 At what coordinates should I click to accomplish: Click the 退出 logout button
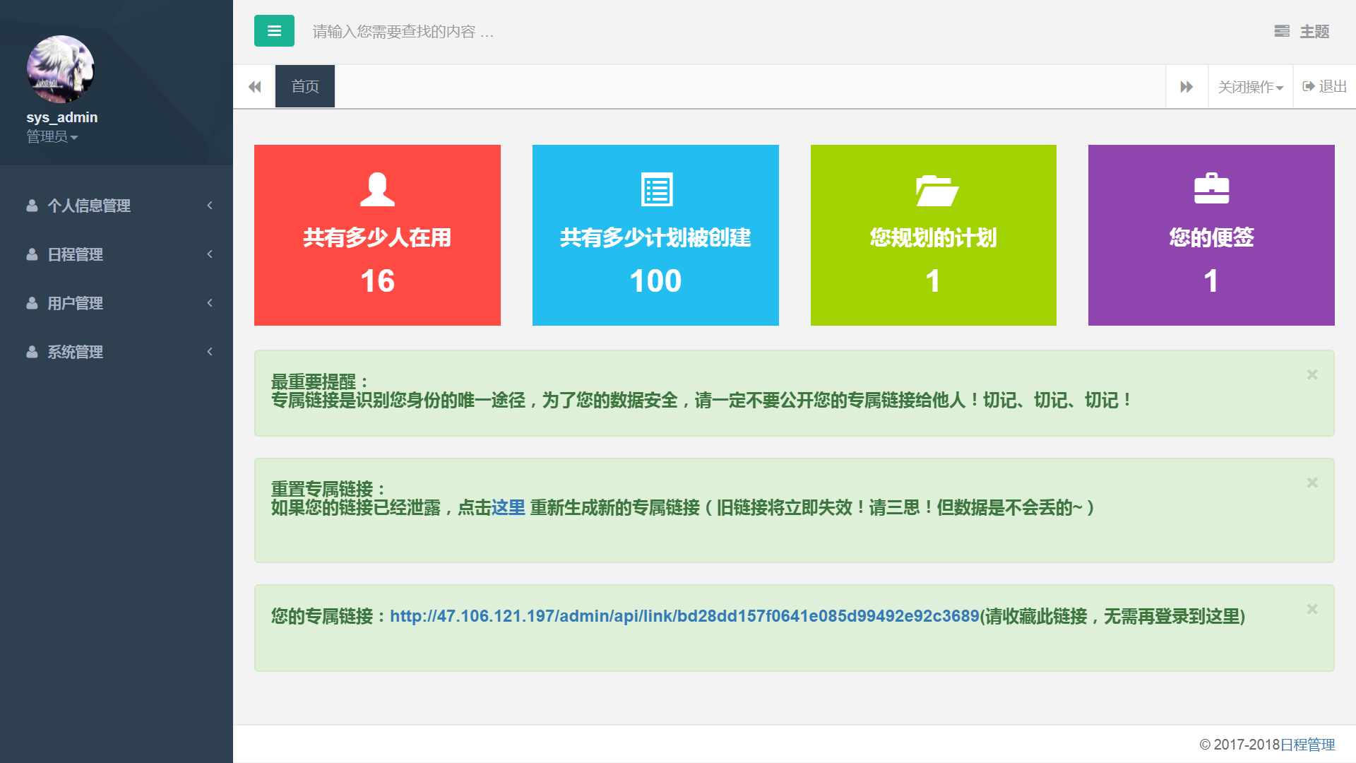point(1325,86)
